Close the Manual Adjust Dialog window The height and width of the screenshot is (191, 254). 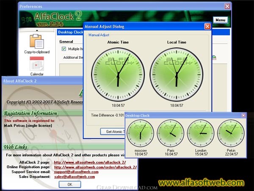(x=207, y=26)
